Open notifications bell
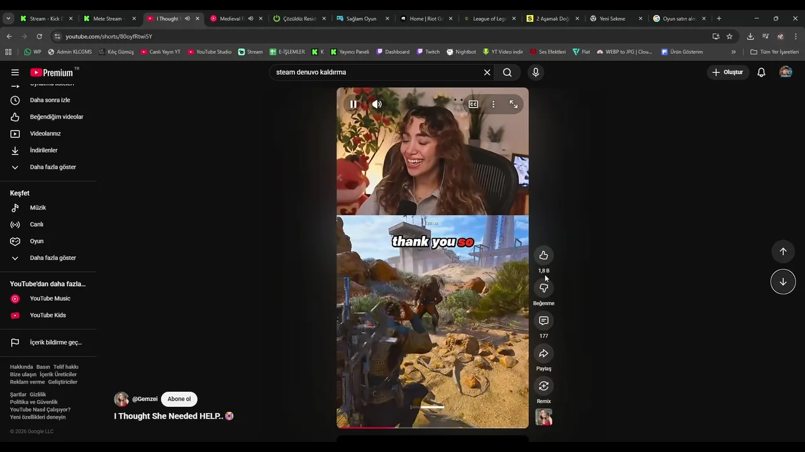This screenshot has width=805, height=452. point(761,72)
